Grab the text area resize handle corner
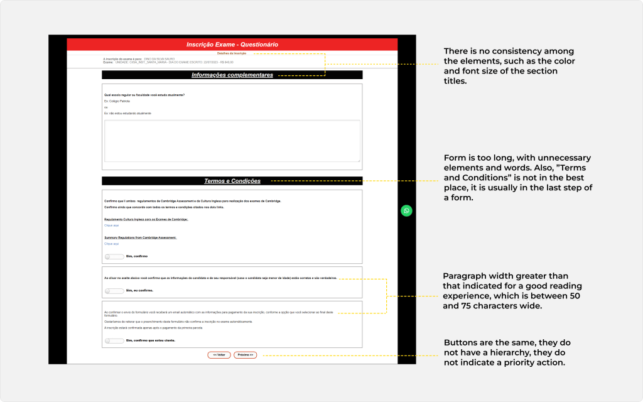This screenshot has height=402, width=643. click(x=359, y=160)
